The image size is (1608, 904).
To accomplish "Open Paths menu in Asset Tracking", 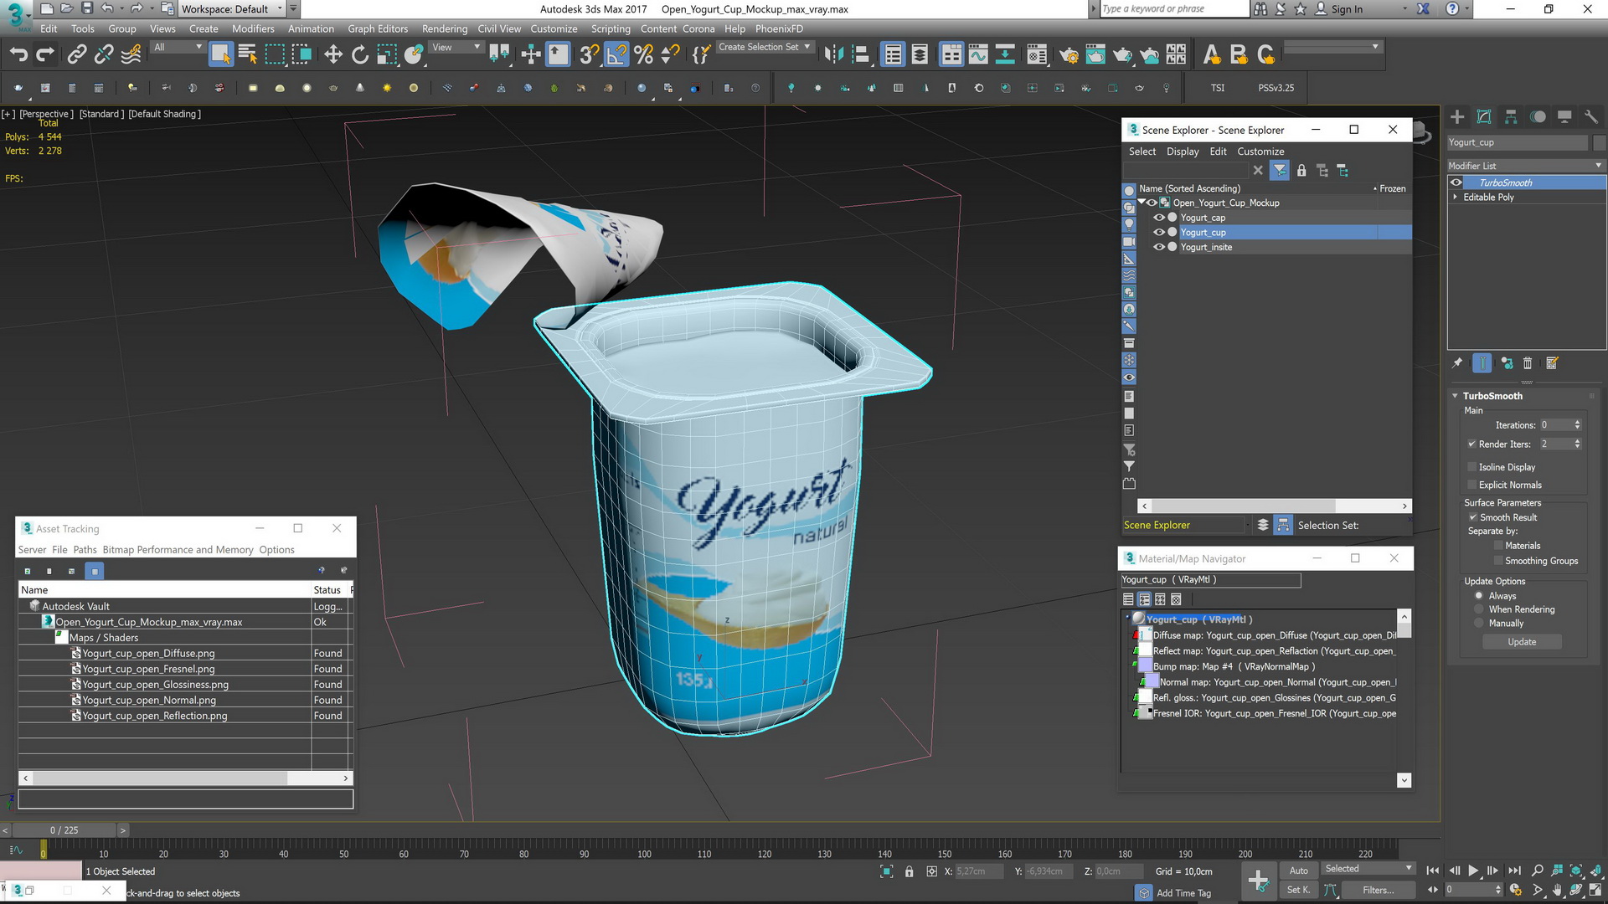I will (85, 550).
